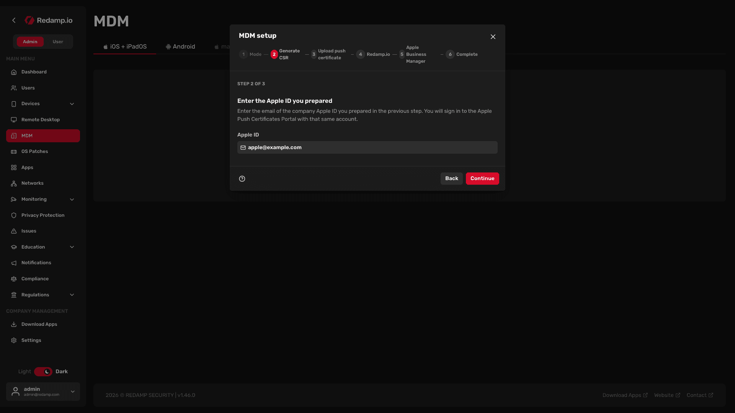This screenshot has width=735, height=413.
Task: Click the Users people icon
Action: coord(14,88)
